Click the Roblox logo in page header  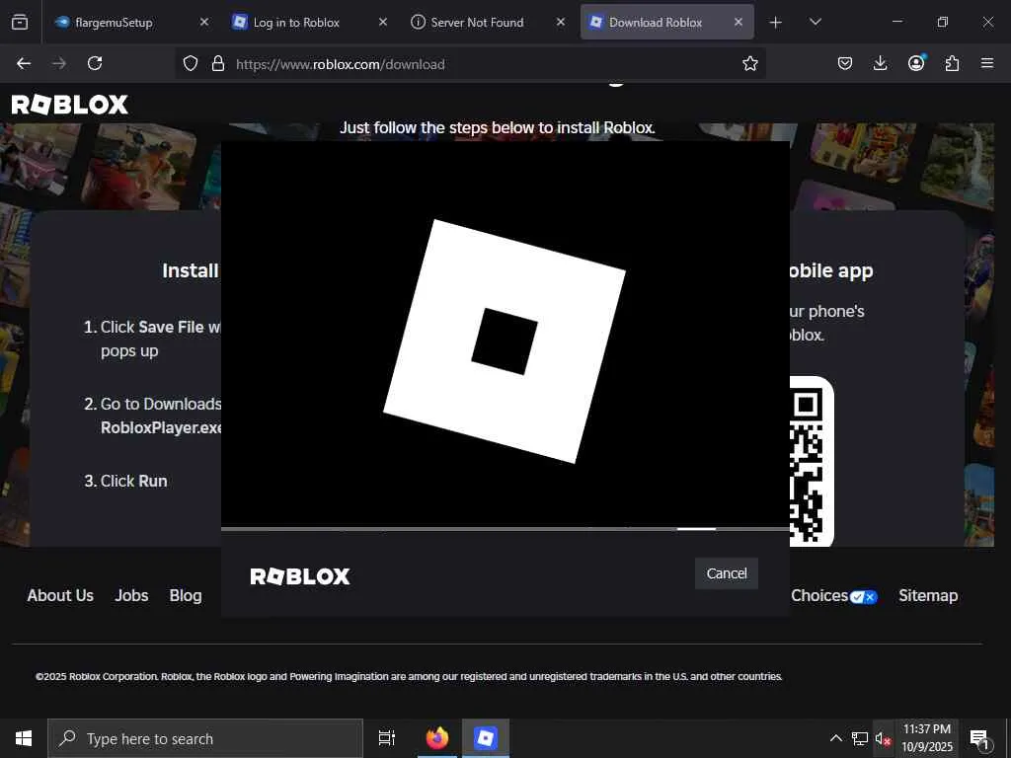pos(70,105)
